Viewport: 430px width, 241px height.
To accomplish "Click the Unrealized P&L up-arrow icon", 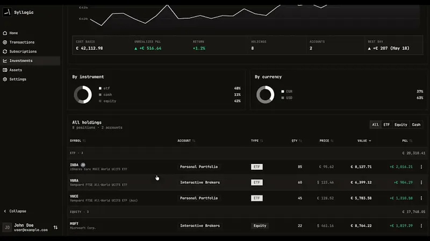I will [136, 48].
